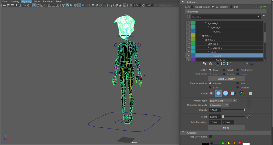Sort influences Alphabetically
This screenshot has height=145, width=273.
192,7
